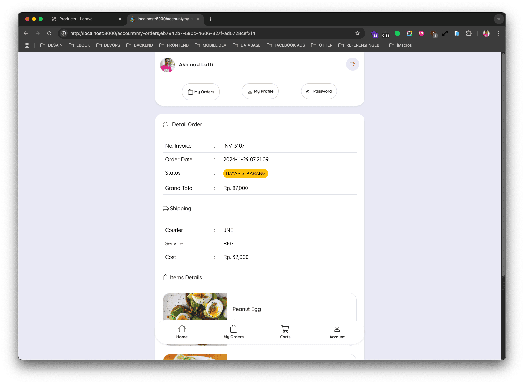Open the My Profile button
524x384 pixels.
tap(260, 91)
